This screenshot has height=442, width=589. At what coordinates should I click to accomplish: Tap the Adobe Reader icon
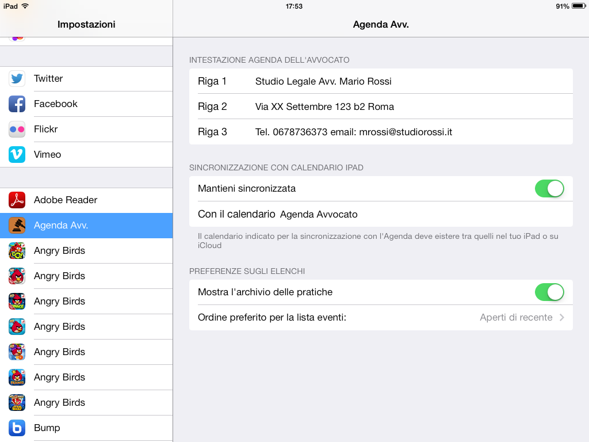click(17, 200)
